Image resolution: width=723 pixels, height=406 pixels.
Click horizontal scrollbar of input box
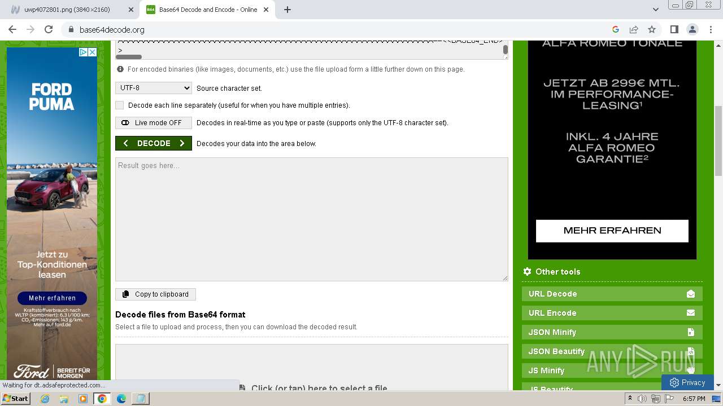click(x=129, y=56)
